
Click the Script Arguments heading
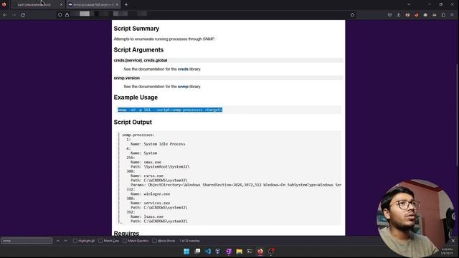(138, 49)
